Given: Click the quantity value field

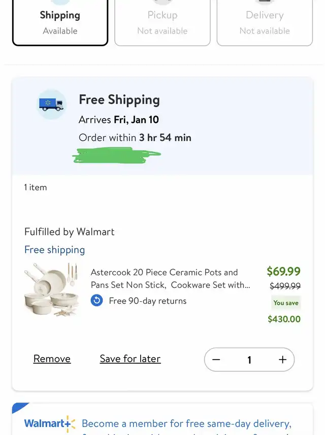Looking at the screenshot, I should click(x=249, y=360).
